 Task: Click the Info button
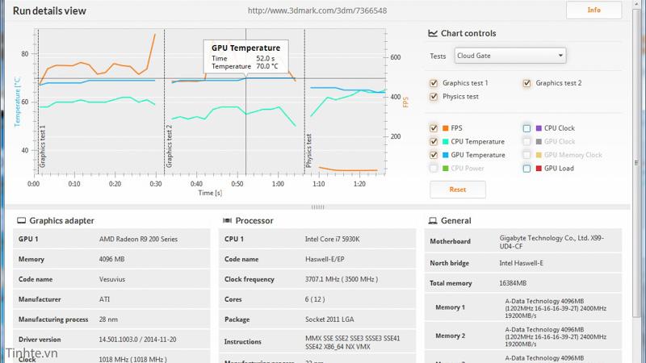(x=594, y=10)
